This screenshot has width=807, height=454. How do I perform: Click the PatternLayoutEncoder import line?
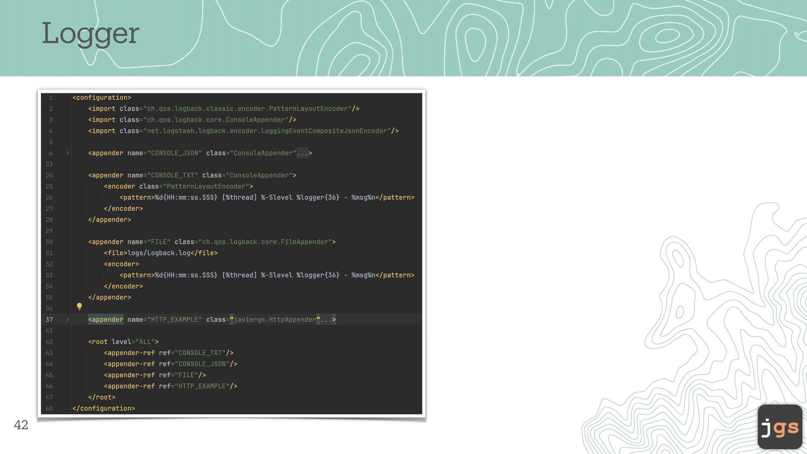(x=224, y=108)
